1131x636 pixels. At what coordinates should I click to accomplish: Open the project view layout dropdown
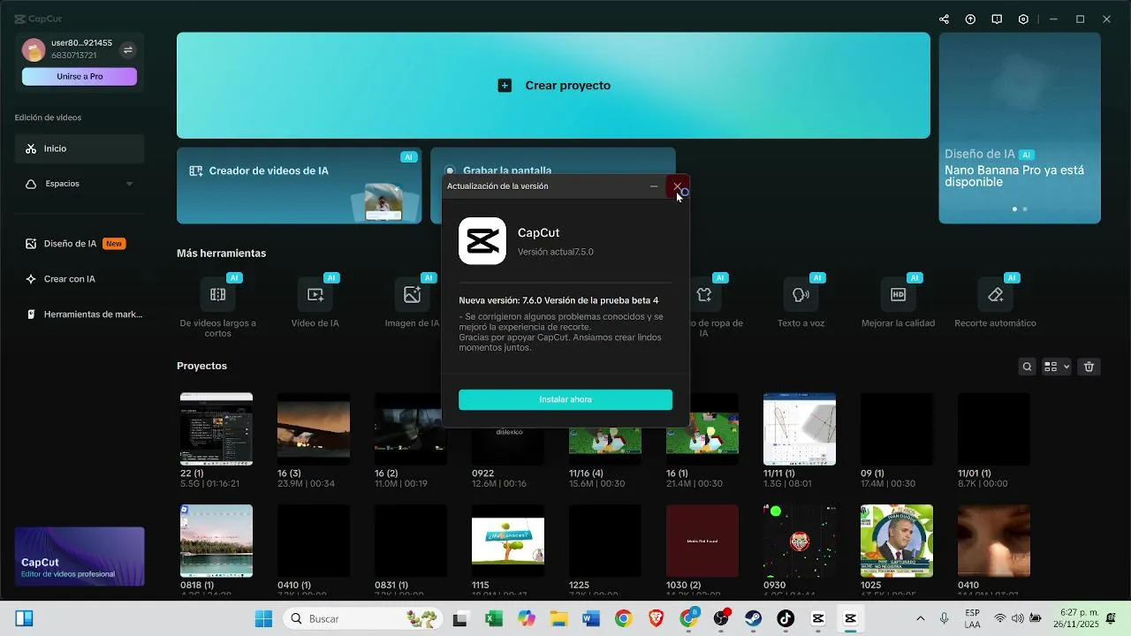pos(1057,367)
